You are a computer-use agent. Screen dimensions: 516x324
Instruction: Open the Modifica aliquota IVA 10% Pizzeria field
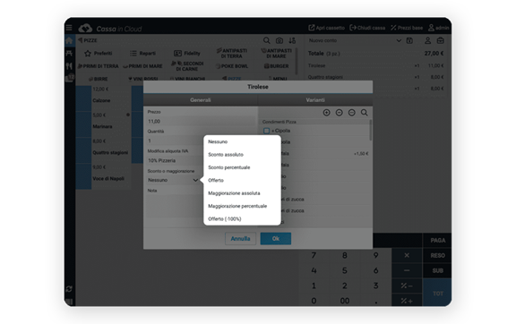pyautogui.click(x=175, y=160)
